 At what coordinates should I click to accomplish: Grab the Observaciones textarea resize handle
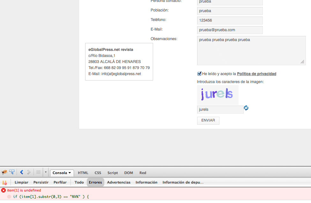(302, 62)
